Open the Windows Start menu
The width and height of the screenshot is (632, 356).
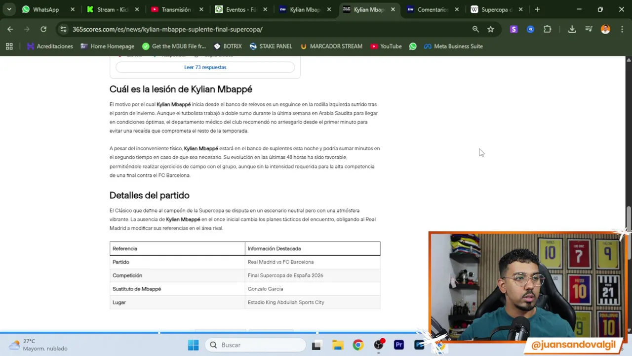point(193,345)
